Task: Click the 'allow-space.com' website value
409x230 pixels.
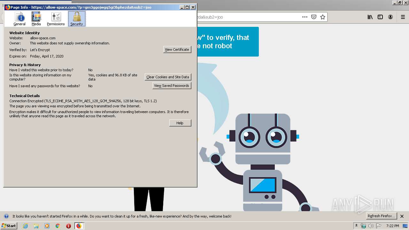Action: coord(43,38)
